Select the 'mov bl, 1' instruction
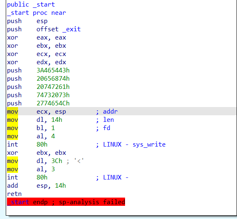The image size is (237, 219). coord(31,128)
